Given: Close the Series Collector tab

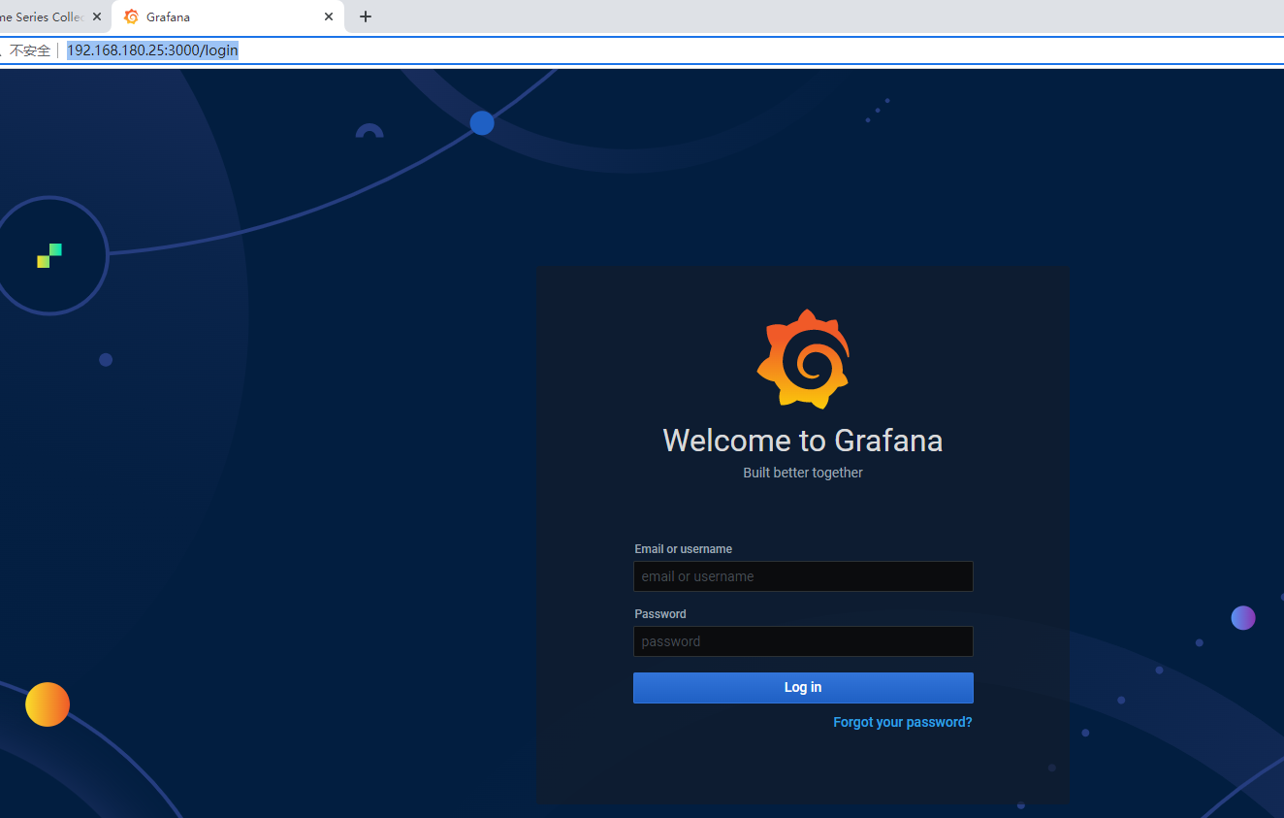Looking at the screenshot, I should (97, 16).
